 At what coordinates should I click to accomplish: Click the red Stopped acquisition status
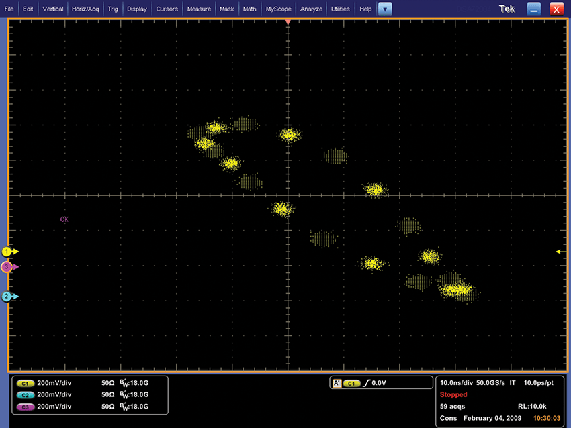point(453,394)
